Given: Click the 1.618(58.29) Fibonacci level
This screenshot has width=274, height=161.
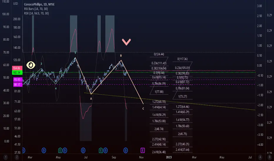Looking at the screenshot, I should coord(159,115).
